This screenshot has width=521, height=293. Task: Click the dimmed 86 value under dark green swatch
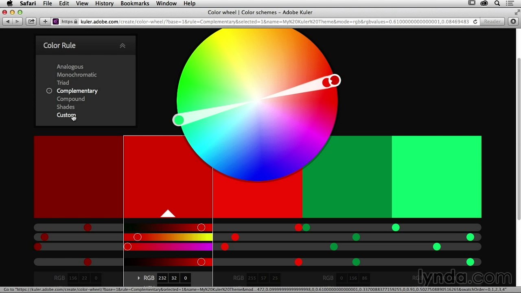click(364, 278)
